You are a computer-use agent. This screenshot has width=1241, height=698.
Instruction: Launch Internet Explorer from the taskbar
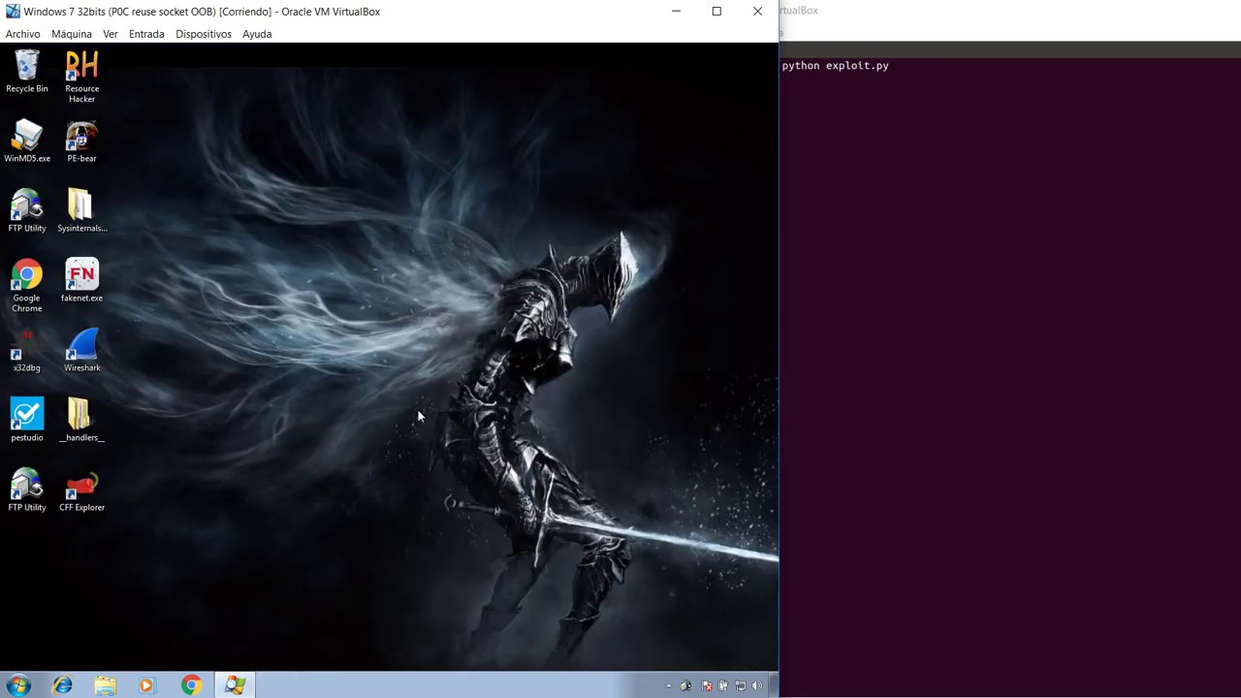(62, 685)
